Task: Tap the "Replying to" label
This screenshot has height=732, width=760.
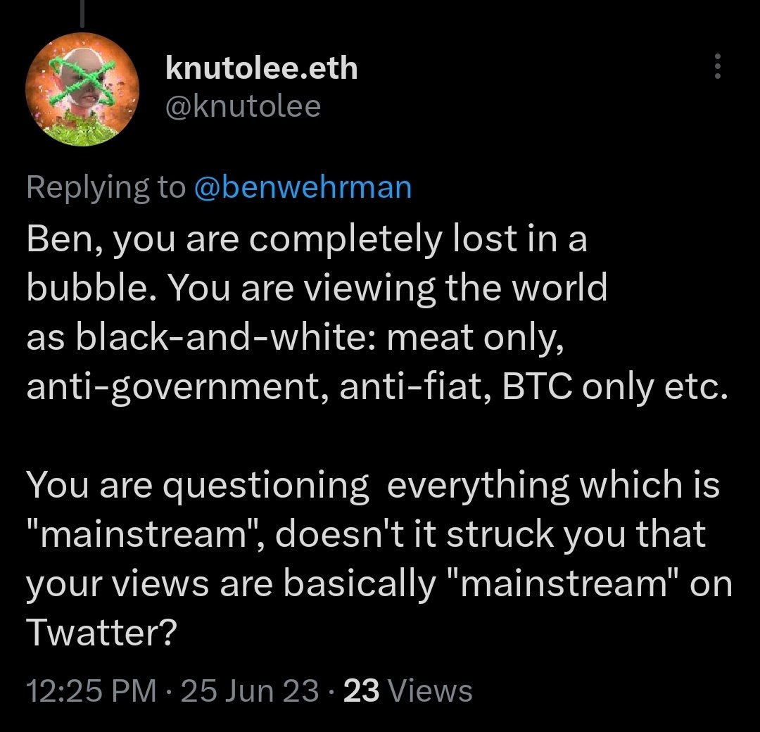Action: tap(106, 188)
